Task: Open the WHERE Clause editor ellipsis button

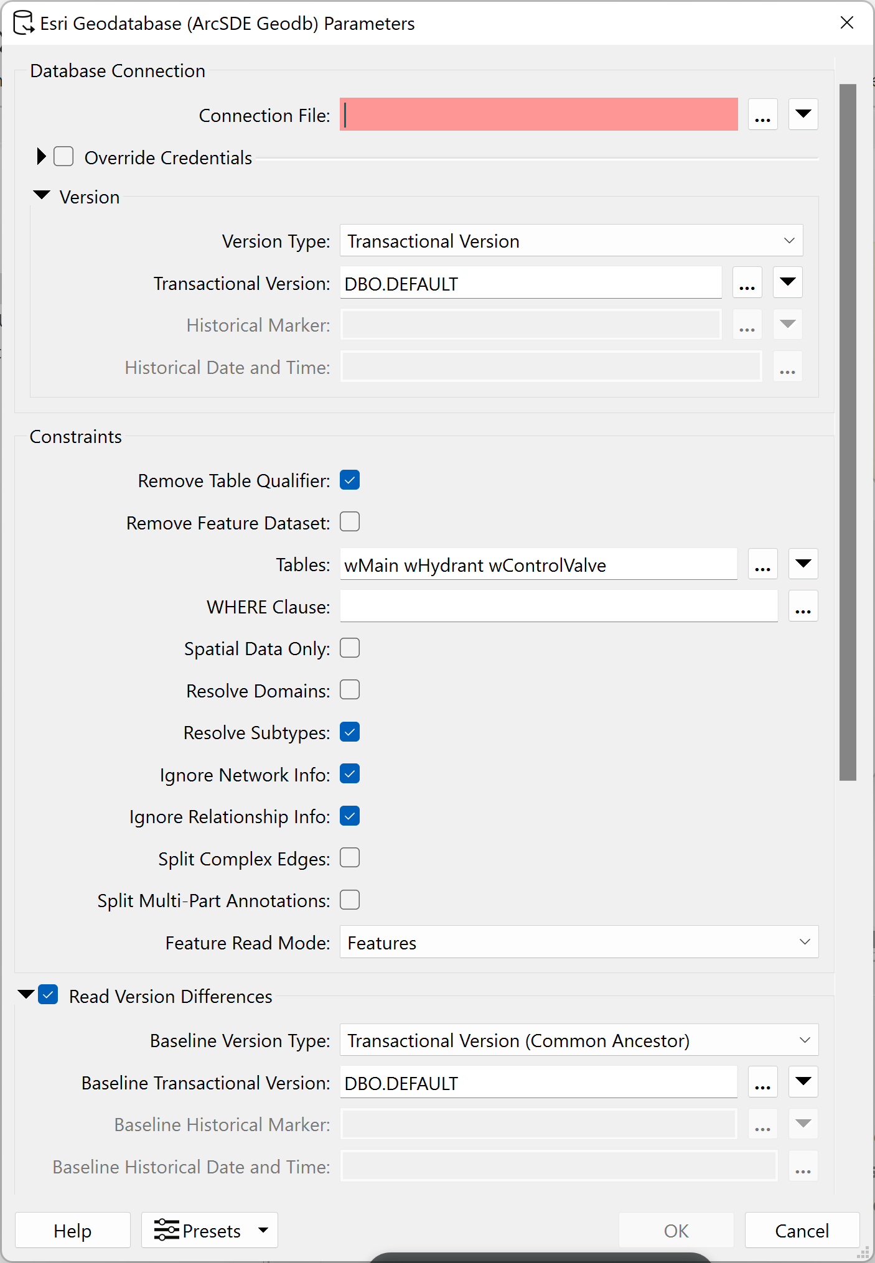Action: pyautogui.click(x=803, y=606)
